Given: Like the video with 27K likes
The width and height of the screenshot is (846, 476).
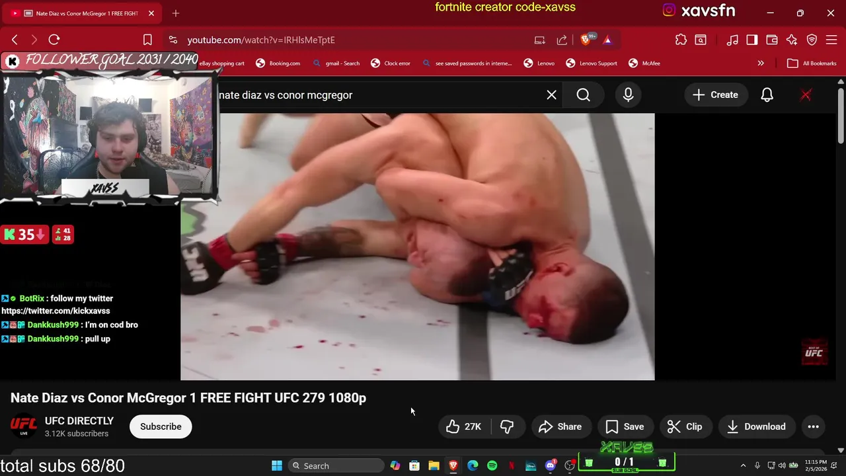Looking at the screenshot, I should (x=464, y=426).
